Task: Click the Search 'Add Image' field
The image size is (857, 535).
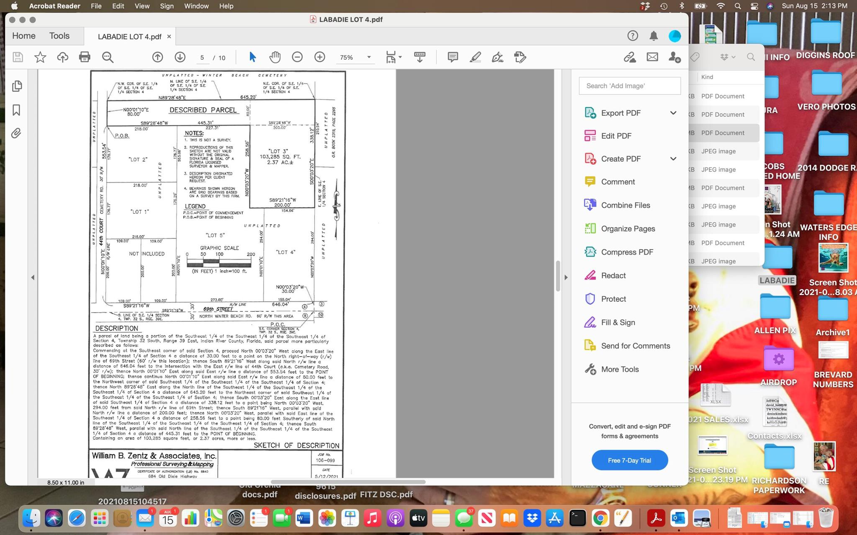Action: pos(629,86)
